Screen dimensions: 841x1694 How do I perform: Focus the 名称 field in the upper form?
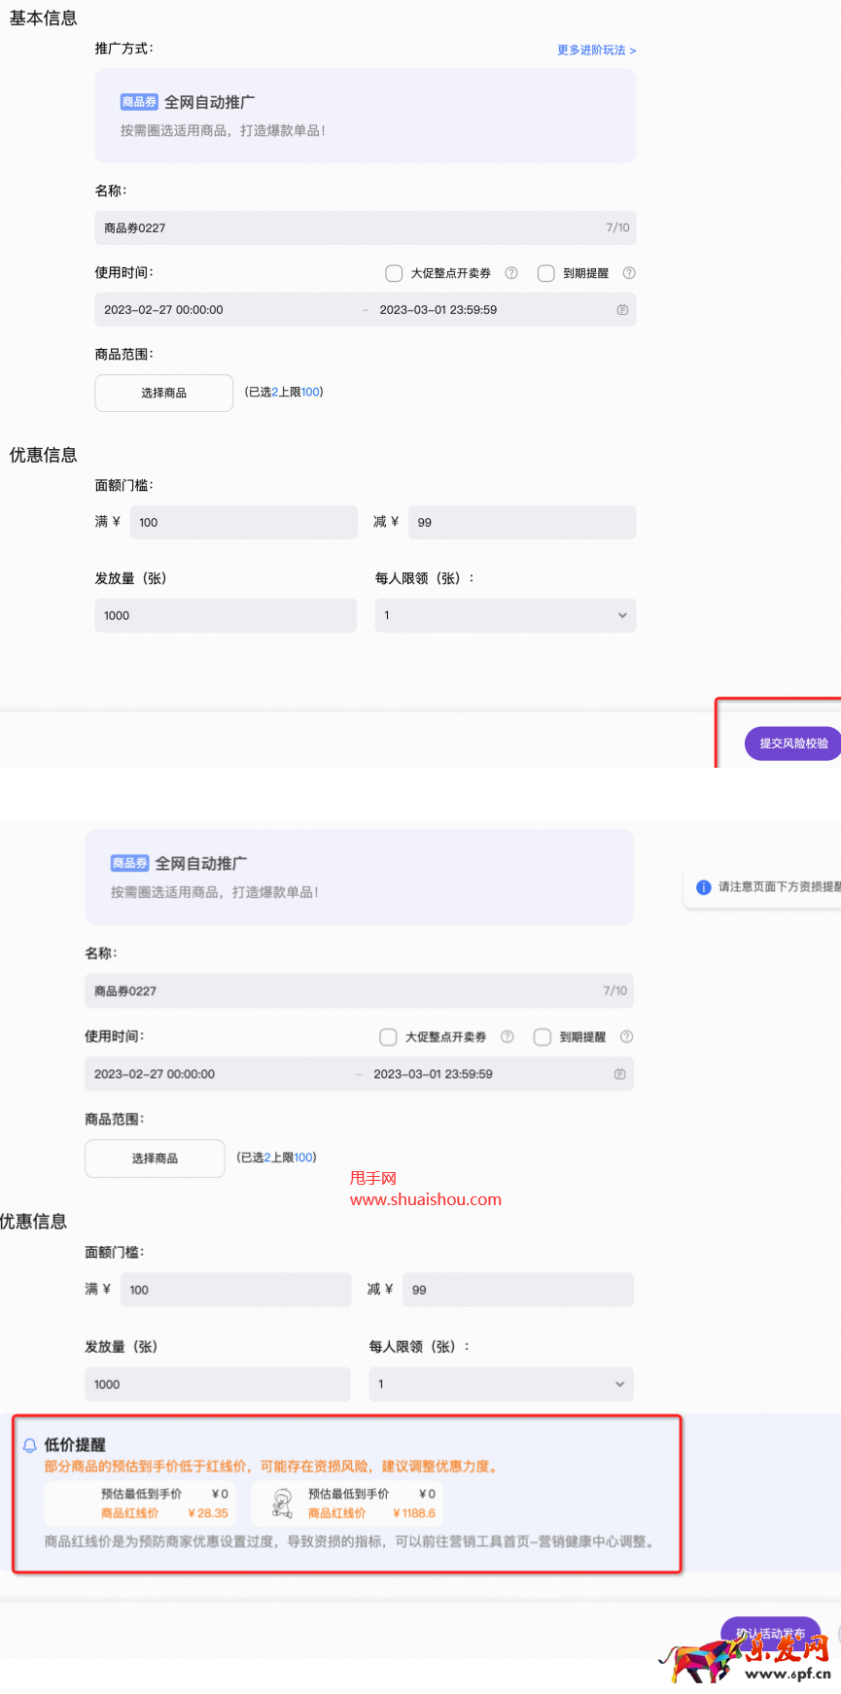(x=366, y=227)
